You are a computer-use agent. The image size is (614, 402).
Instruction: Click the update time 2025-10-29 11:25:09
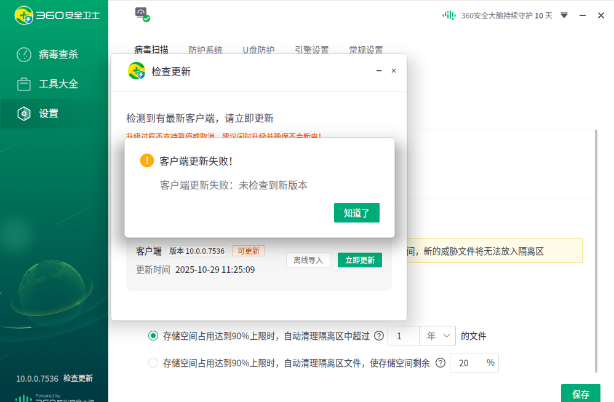215,270
